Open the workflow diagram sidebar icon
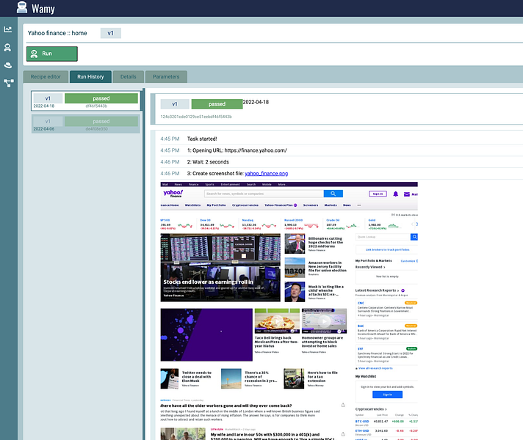The height and width of the screenshot is (440, 523). pyautogui.click(x=8, y=83)
